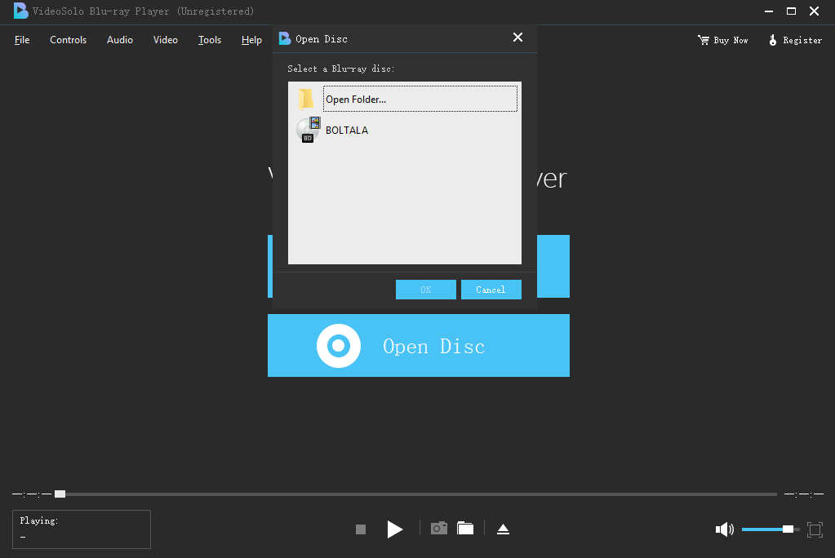Image resolution: width=835 pixels, height=558 pixels.
Task: Confirm with the OK button
Action: (425, 290)
